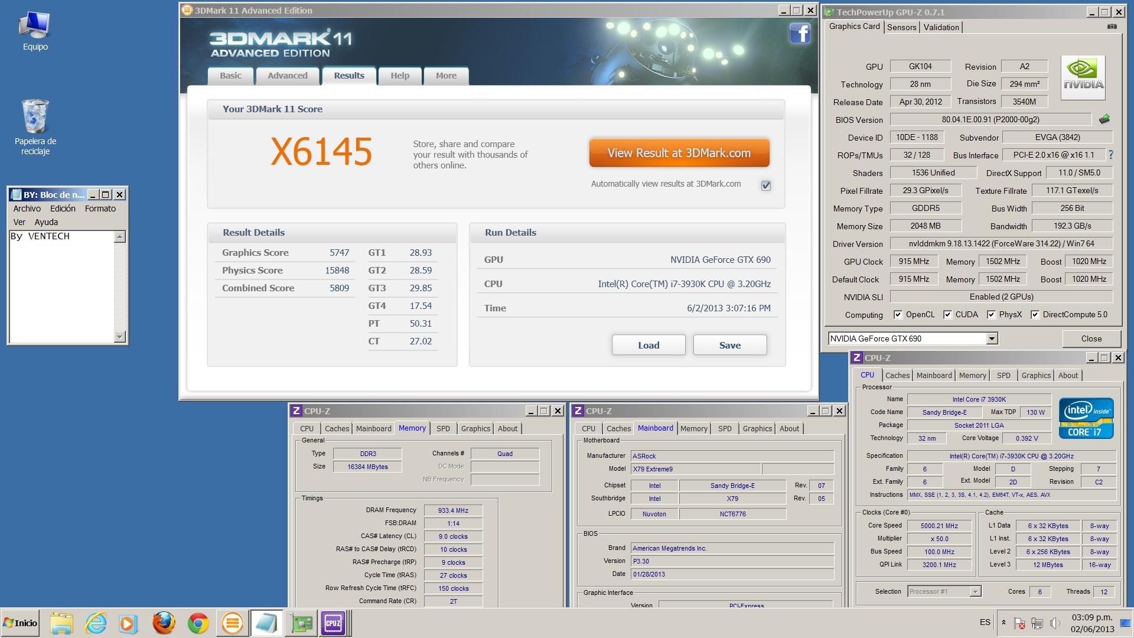The image size is (1134, 638).
Task: Open the Validation tab in GPU-Z
Action: 941,27
